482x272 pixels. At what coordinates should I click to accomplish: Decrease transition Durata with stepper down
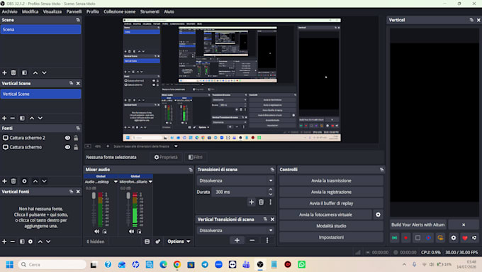point(271,195)
